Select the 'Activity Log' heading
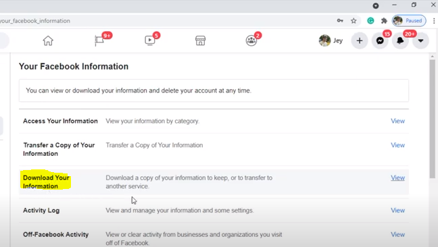Viewport: 438px width, 247px height. 41,211
